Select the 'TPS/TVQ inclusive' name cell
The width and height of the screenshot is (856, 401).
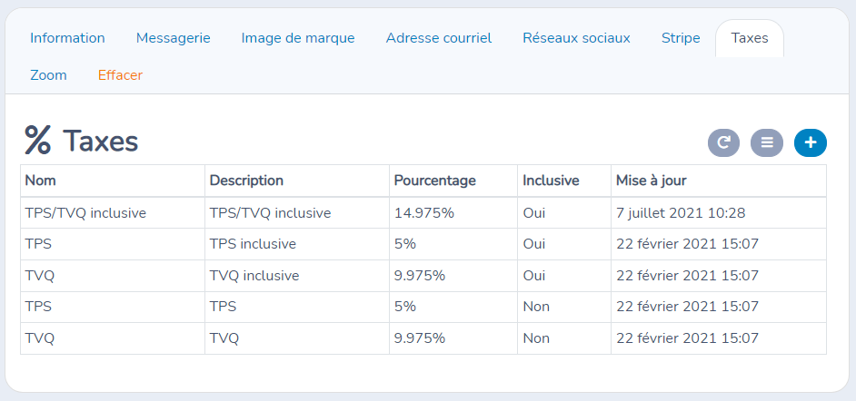point(113,212)
